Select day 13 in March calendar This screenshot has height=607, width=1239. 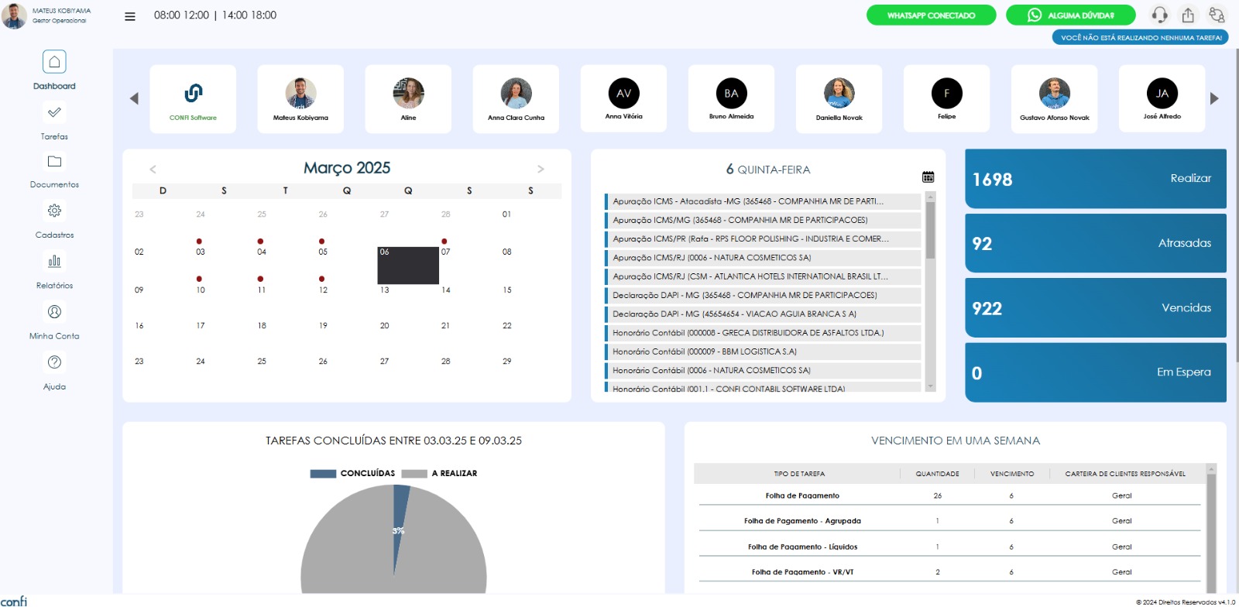[x=384, y=290]
